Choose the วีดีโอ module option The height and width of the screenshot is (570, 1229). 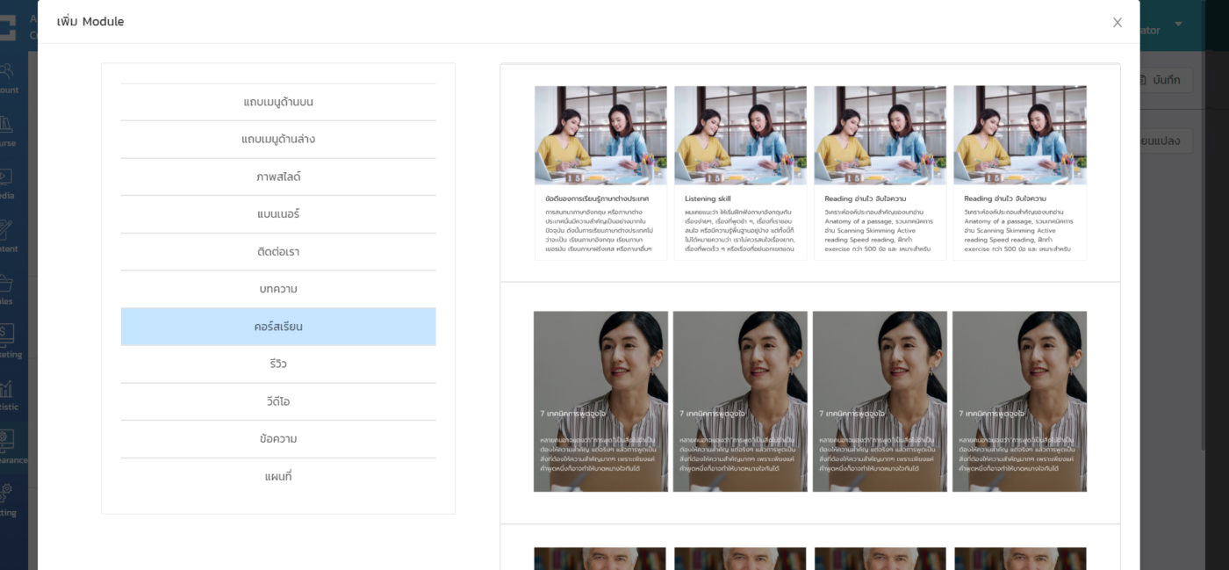click(x=278, y=401)
